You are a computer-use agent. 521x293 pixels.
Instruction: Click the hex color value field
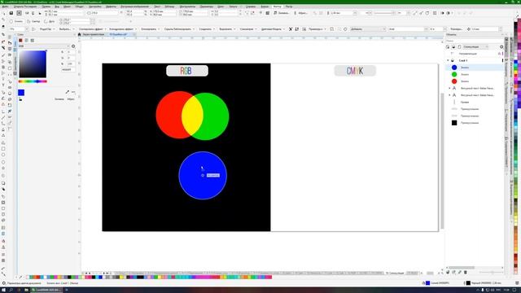tap(68, 70)
